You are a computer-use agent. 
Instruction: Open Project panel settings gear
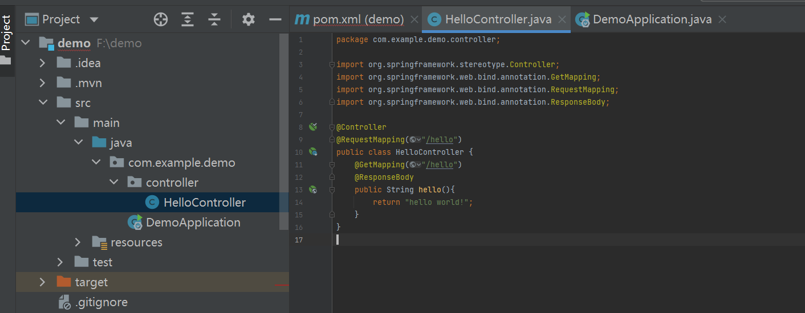pos(248,20)
